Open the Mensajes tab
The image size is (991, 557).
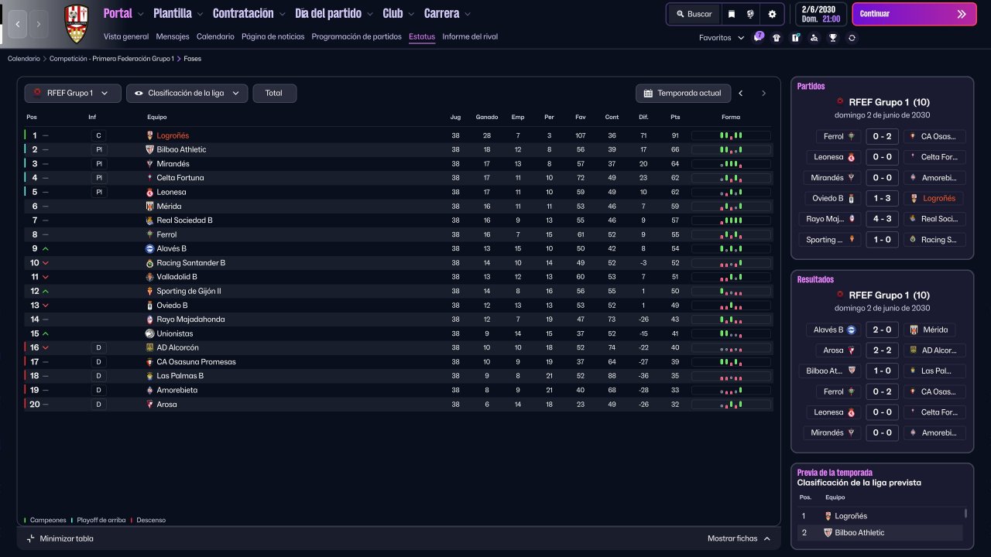point(173,36)
